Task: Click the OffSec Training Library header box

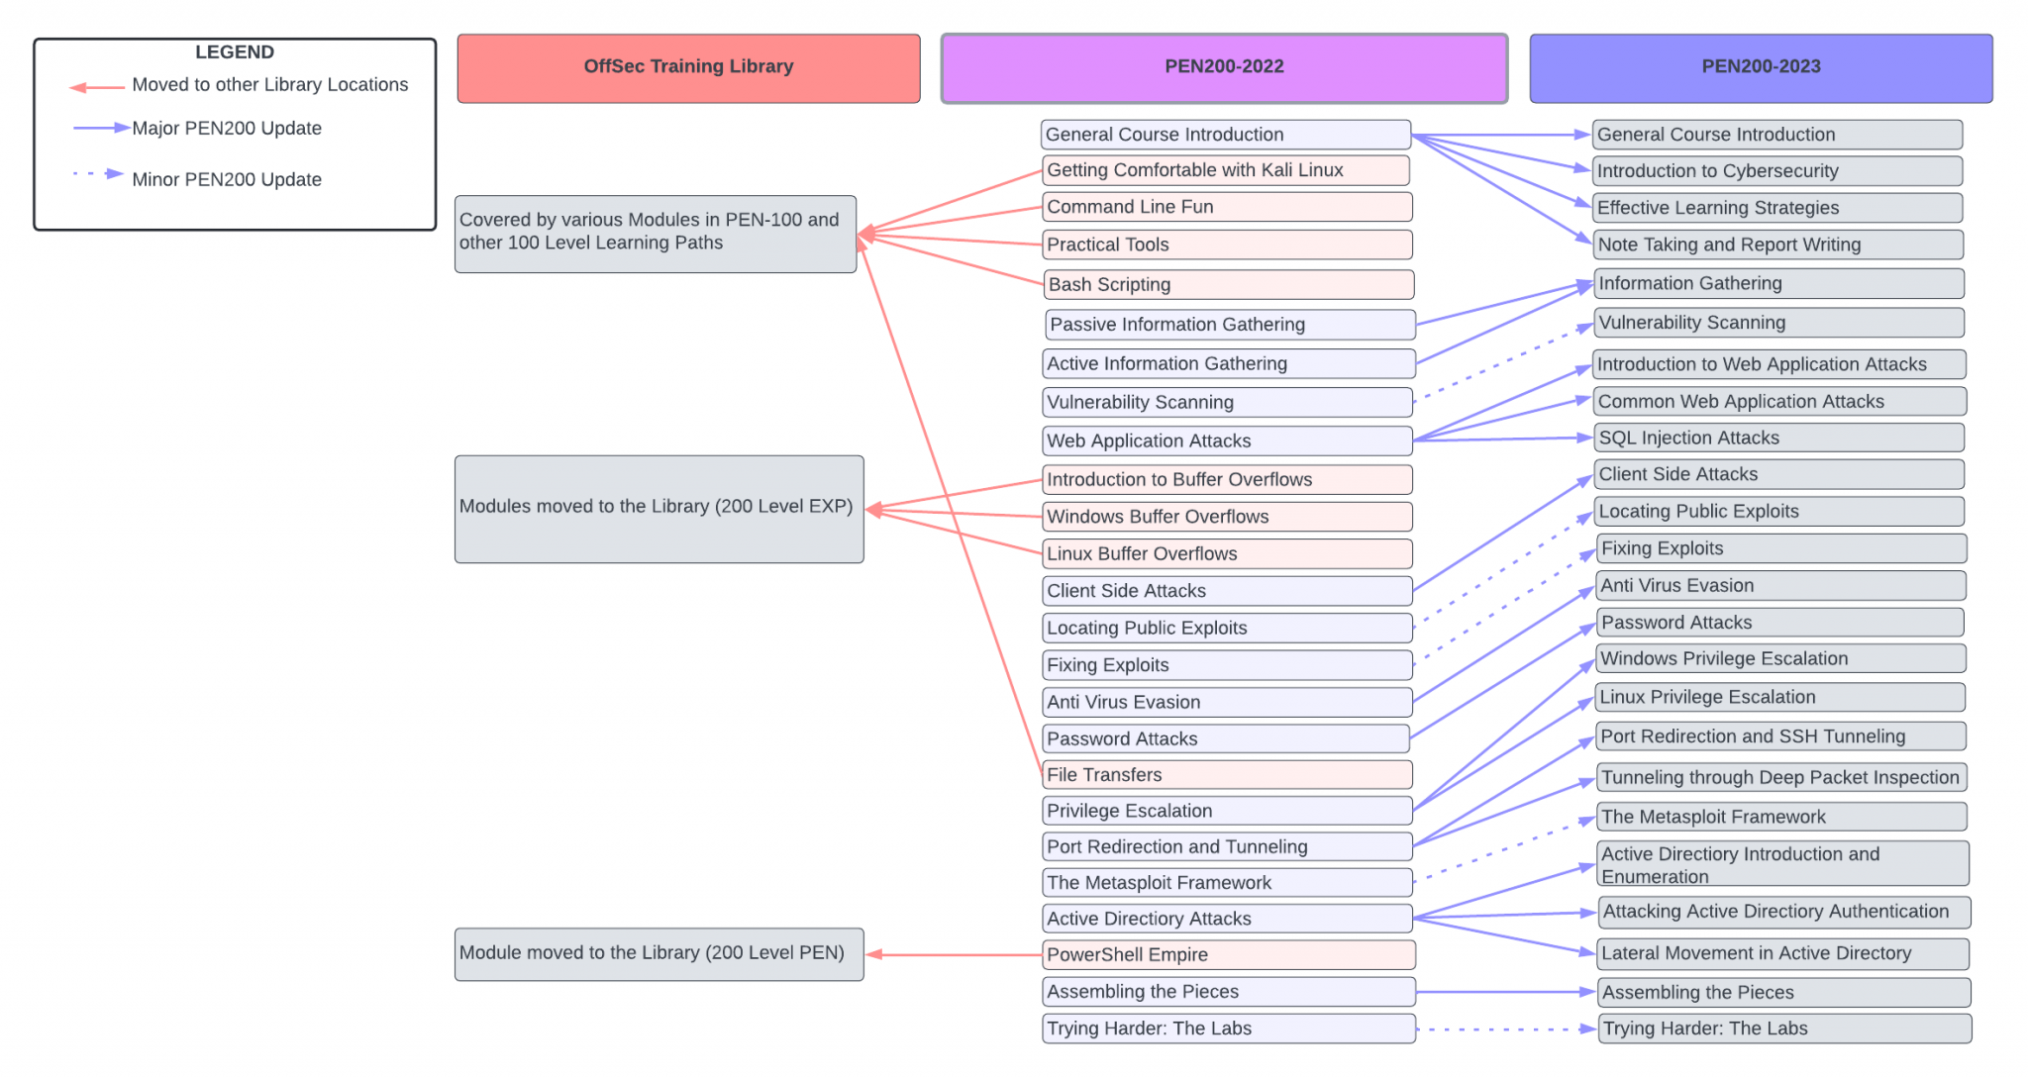Action: (x=688, y=68)
